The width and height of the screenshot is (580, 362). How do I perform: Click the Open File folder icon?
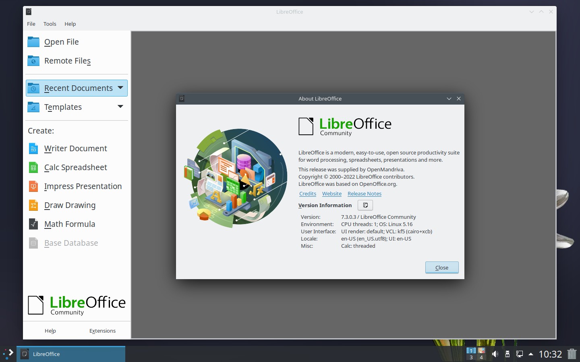(33, 42)
